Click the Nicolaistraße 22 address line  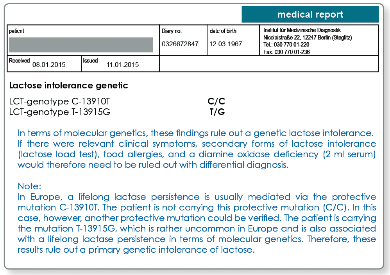[x=308, y=38]
